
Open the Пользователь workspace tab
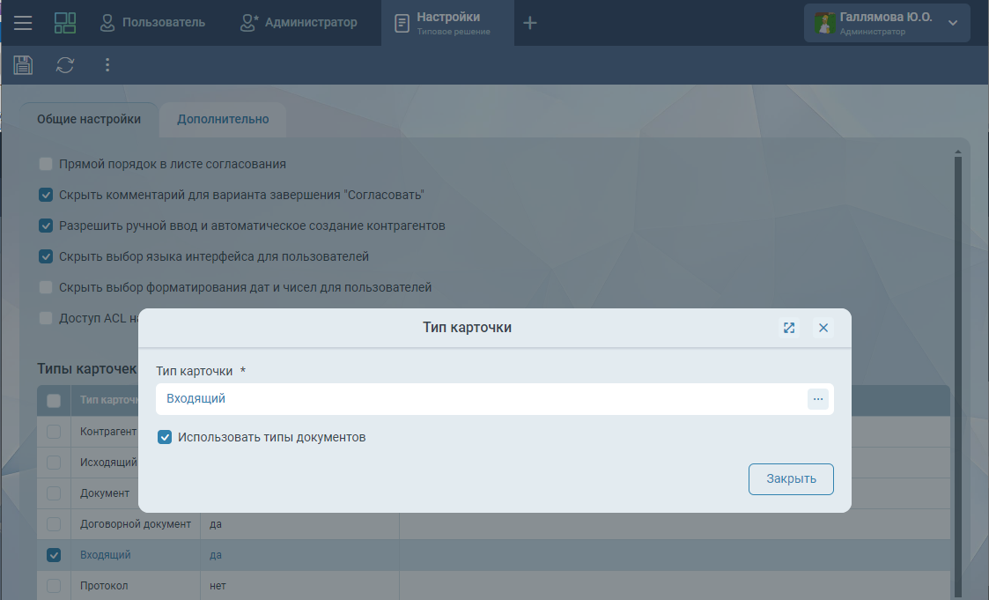click(x=152, y=23)
